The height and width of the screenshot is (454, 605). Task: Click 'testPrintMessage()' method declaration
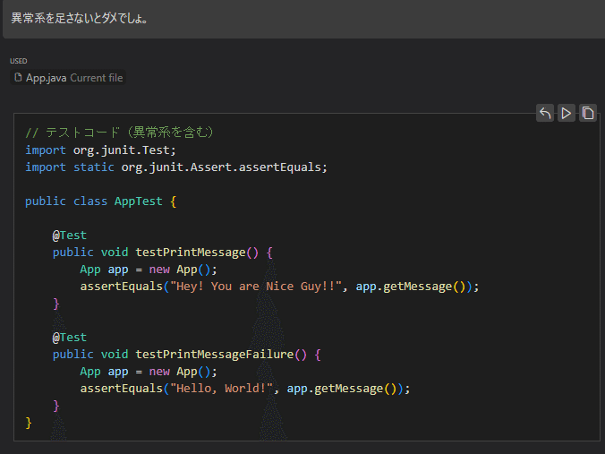coord(163,253)
